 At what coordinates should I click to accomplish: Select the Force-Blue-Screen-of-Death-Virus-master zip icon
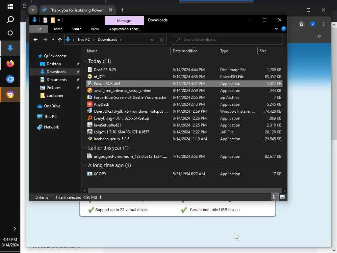click(x=90, y=97)
